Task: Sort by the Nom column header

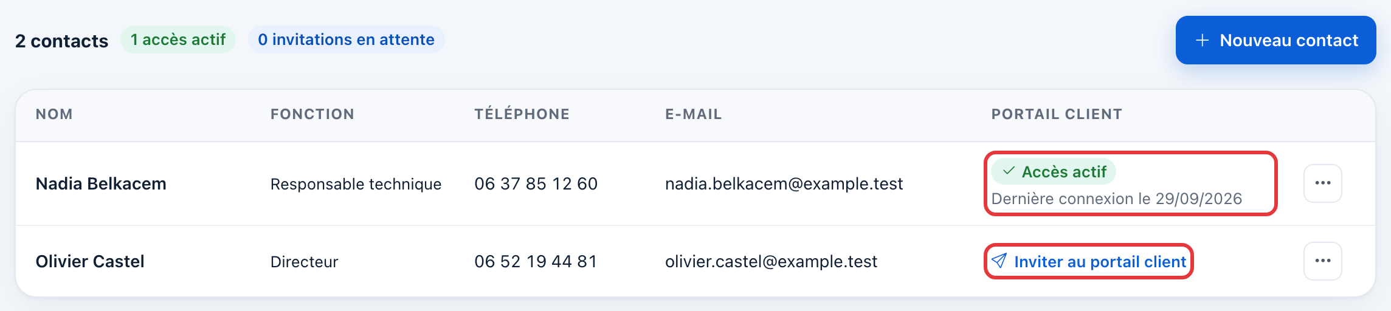Action: [54, 114]
